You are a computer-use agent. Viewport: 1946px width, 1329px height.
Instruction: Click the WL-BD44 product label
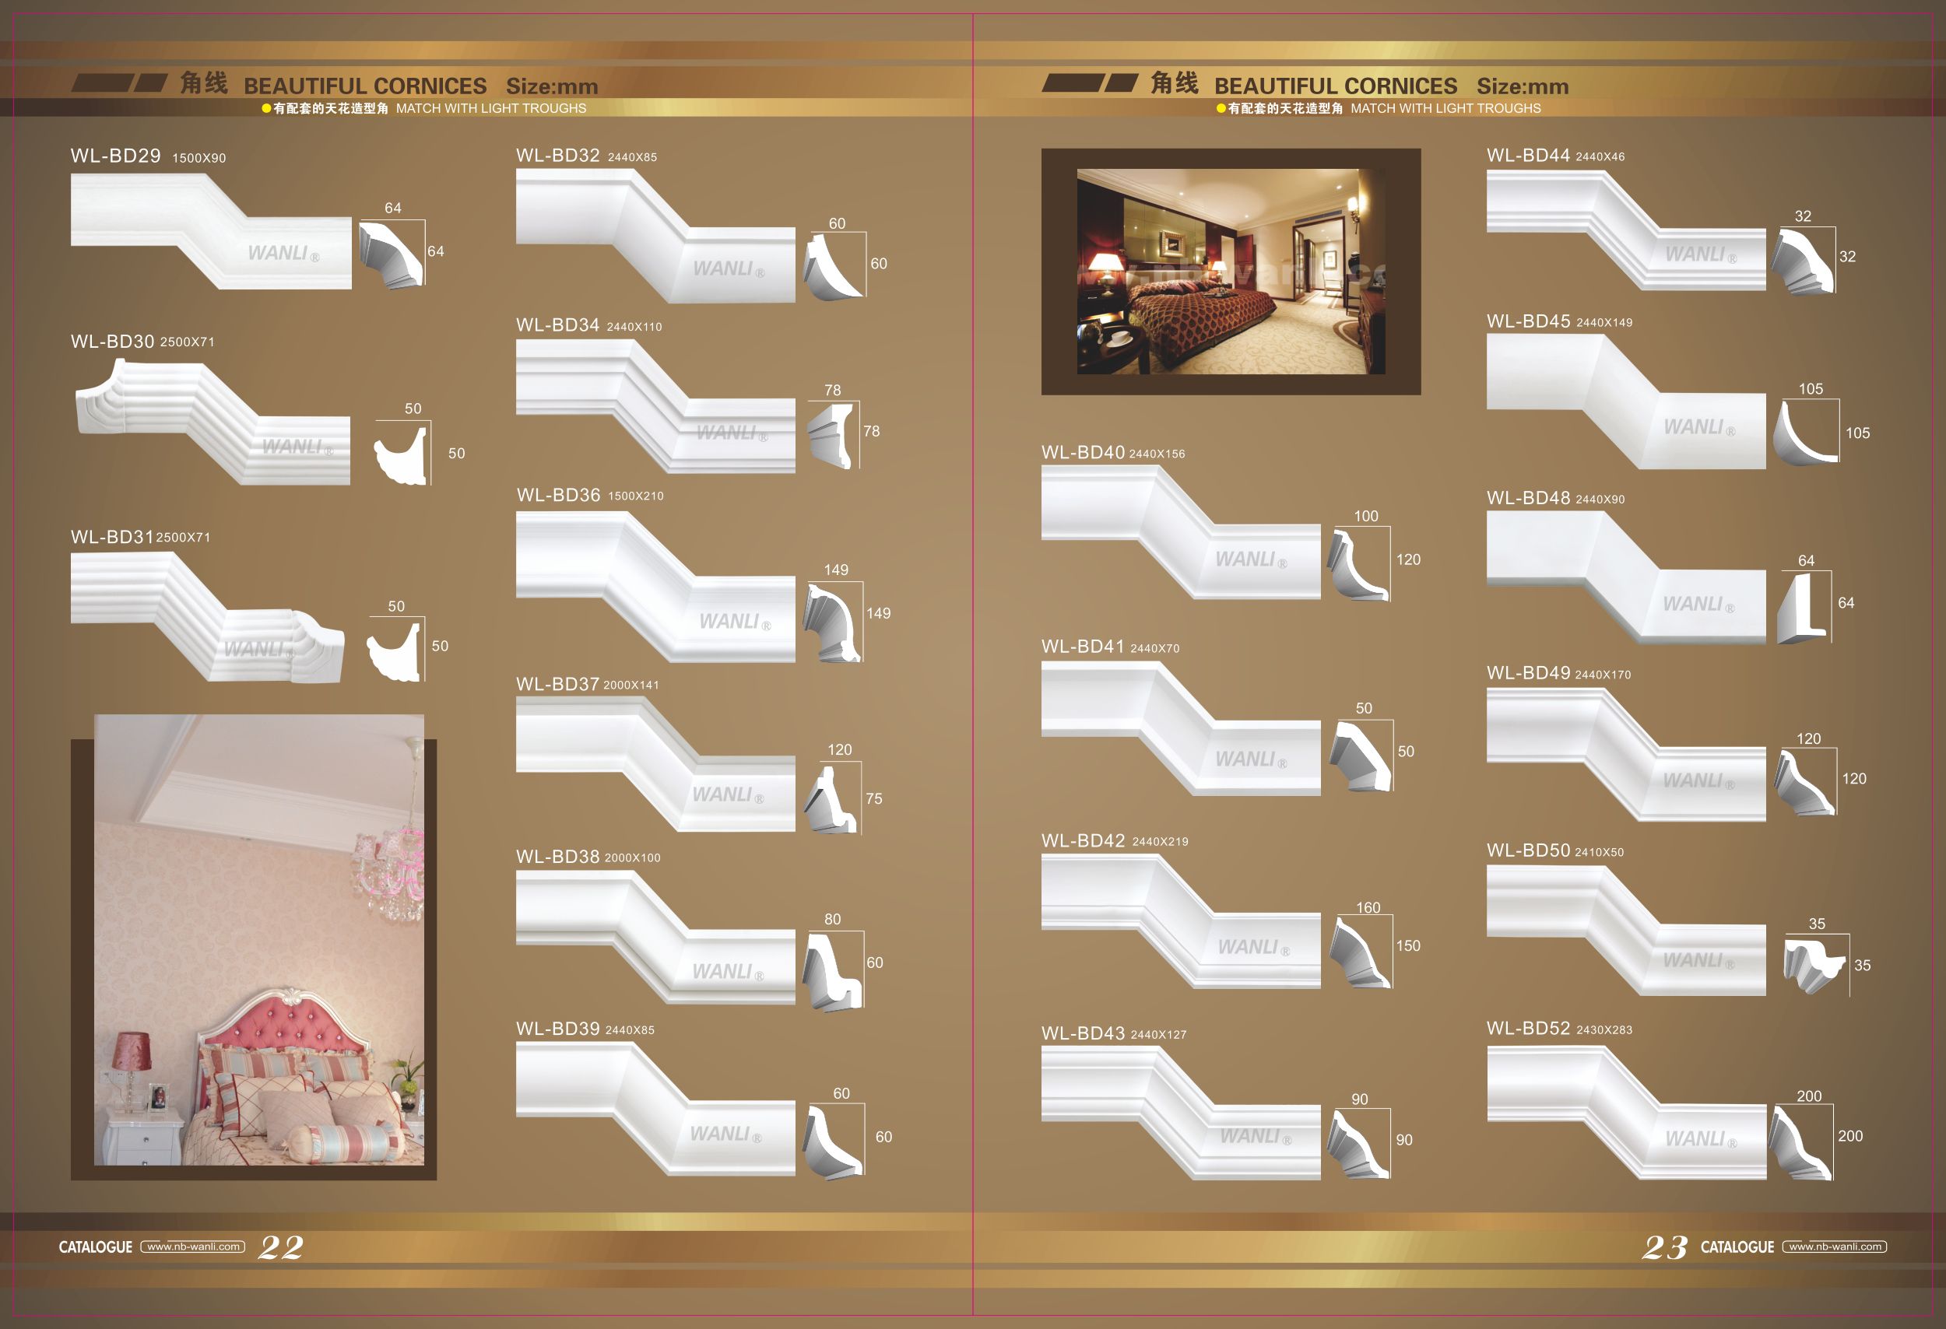[1527, 156]
